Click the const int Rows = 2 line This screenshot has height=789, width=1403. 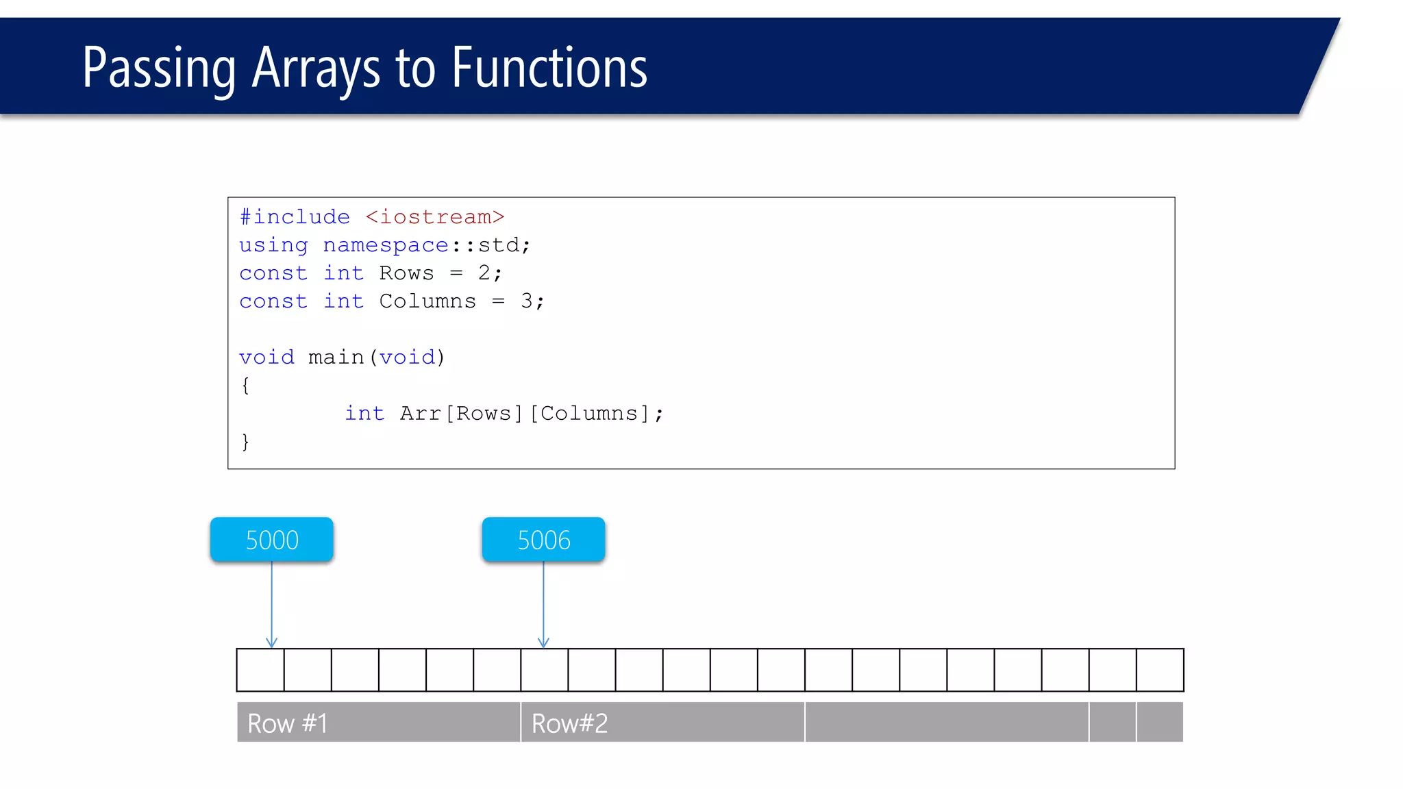[371, 273]
